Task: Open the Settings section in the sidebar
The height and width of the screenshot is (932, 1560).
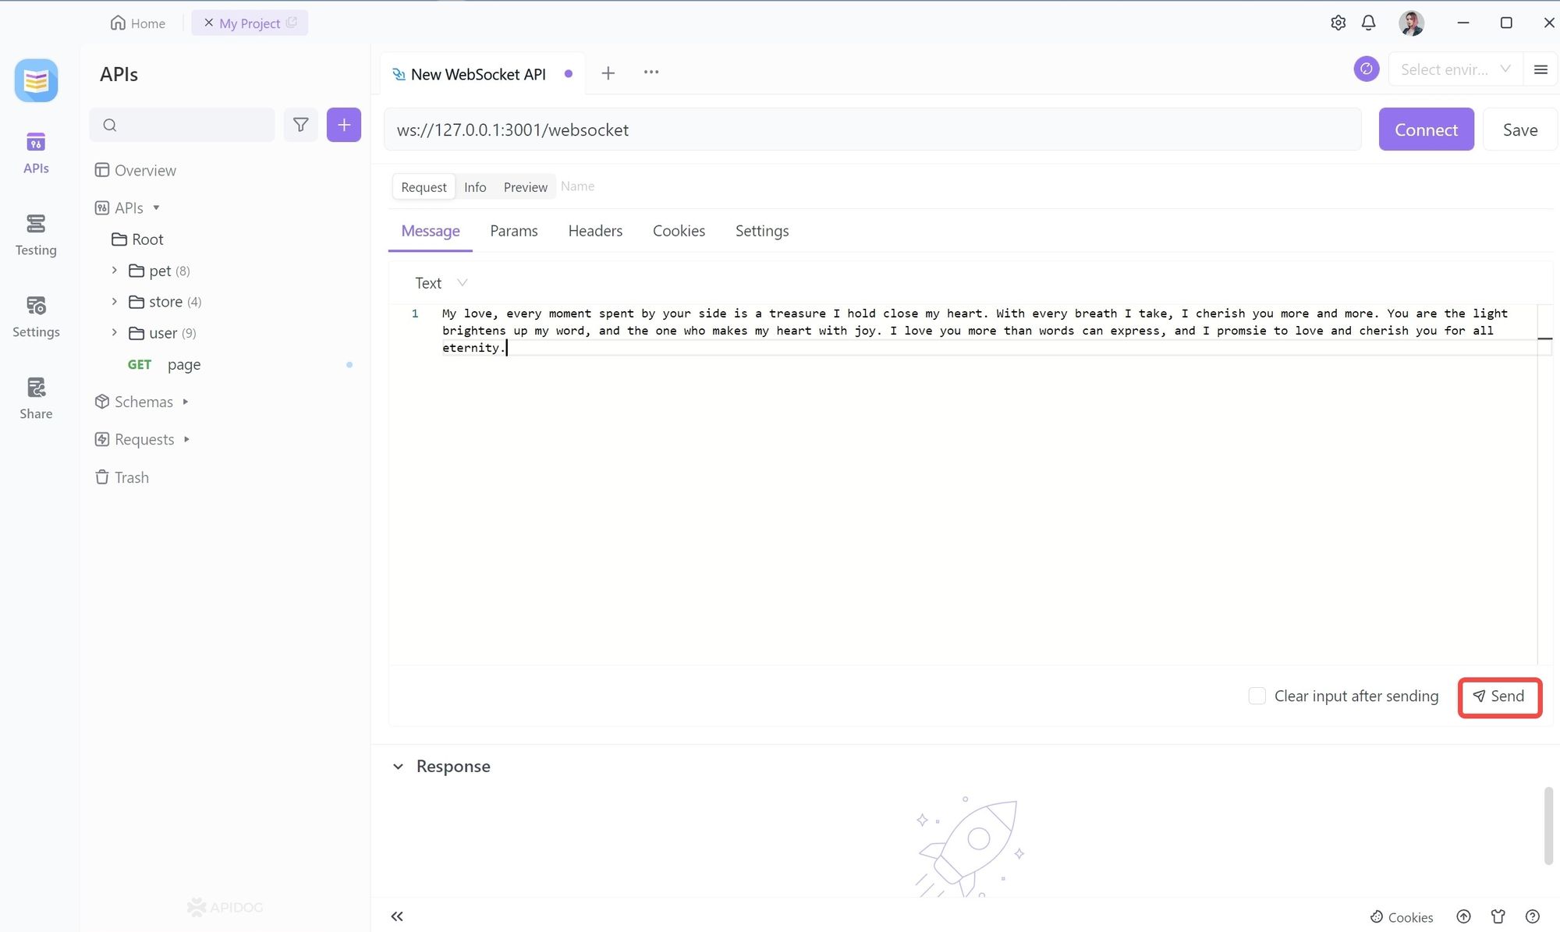Action: pos(36,317)
